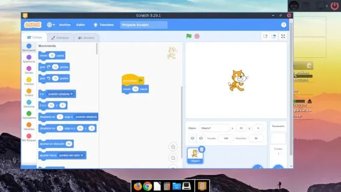Click the deslizar en 1 segs a x y block

67,129
